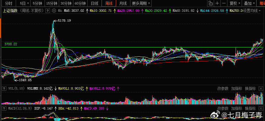Click the minus zoom-out icon
Image resolution: width=265 pixels, height=121 pixels.
[x=224, y=3]
